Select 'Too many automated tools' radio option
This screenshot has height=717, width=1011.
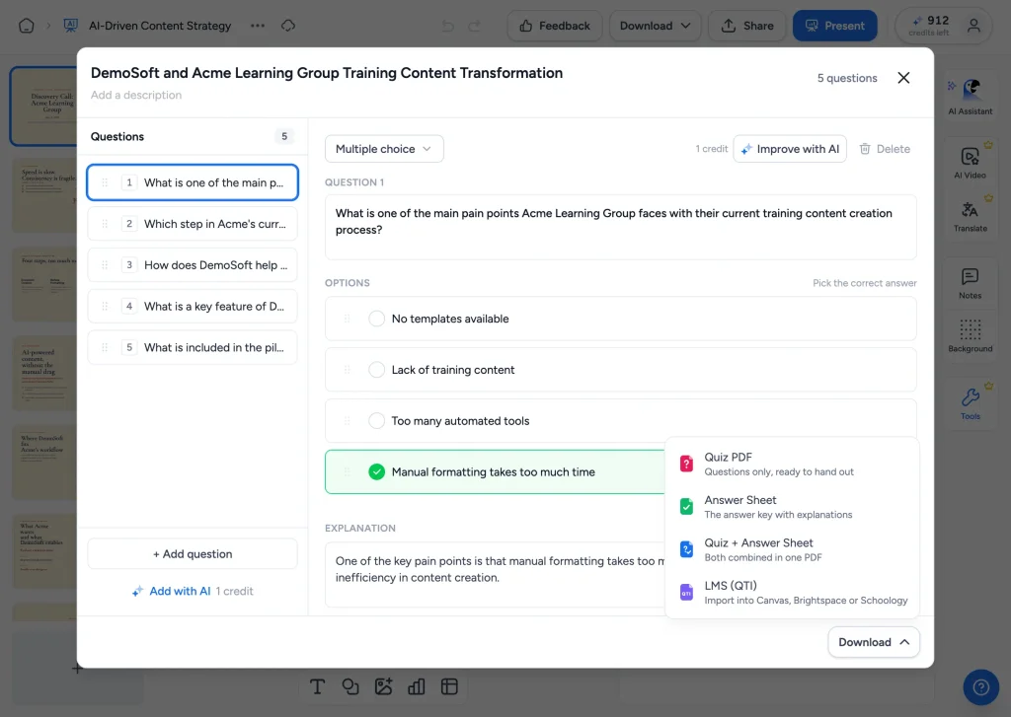[x=376, y=421]
